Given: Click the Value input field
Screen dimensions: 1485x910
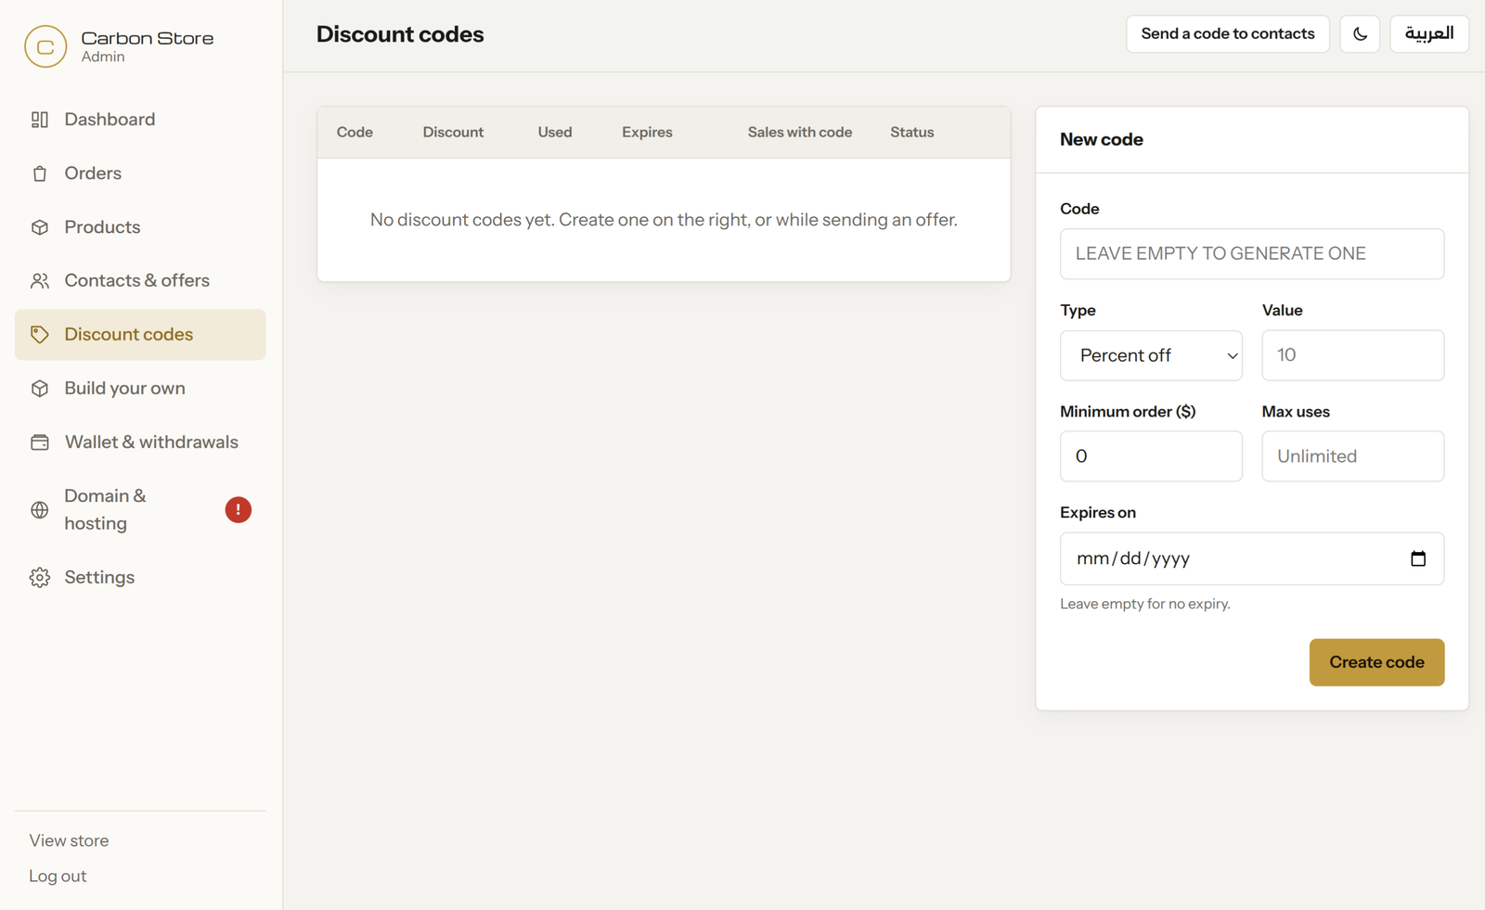Looking at the screenshot, I should click(x=1353, y=355).
